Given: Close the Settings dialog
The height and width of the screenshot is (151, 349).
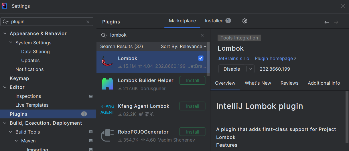Looking at the screenshot, I should click(x=343, y=6).
